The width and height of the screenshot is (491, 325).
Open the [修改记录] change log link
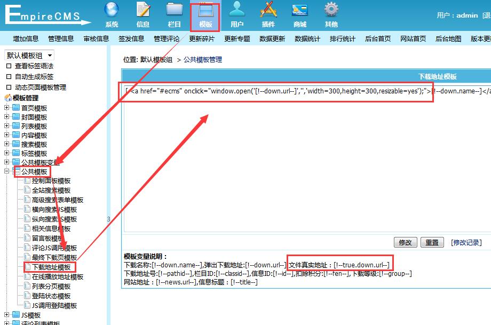click(x=466, y=242)
